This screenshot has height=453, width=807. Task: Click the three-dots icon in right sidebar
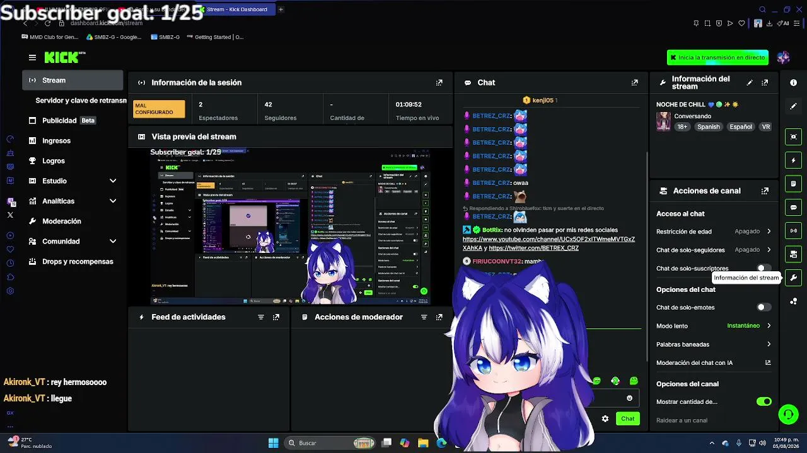click(x=793, y=301)
